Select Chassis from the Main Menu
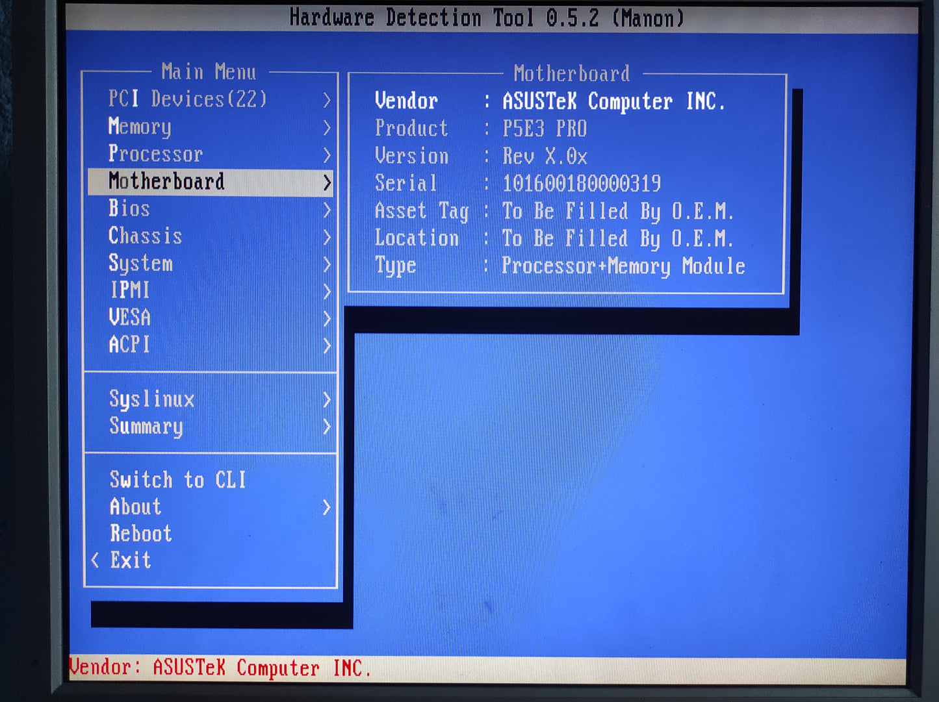The height and width of the screenshot is (702, 939). [x=145, y=236]
